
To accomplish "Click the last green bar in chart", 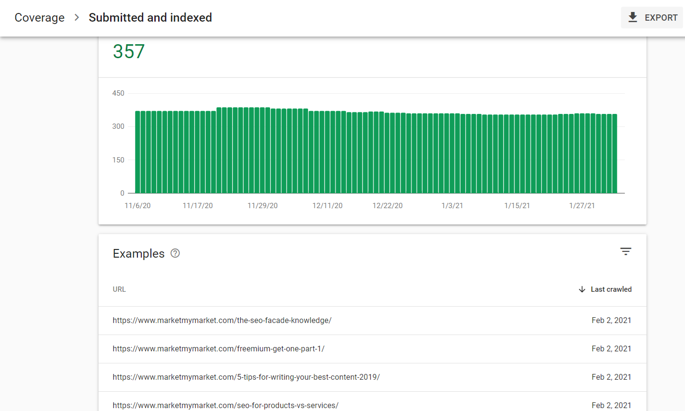I will point(614,154).
